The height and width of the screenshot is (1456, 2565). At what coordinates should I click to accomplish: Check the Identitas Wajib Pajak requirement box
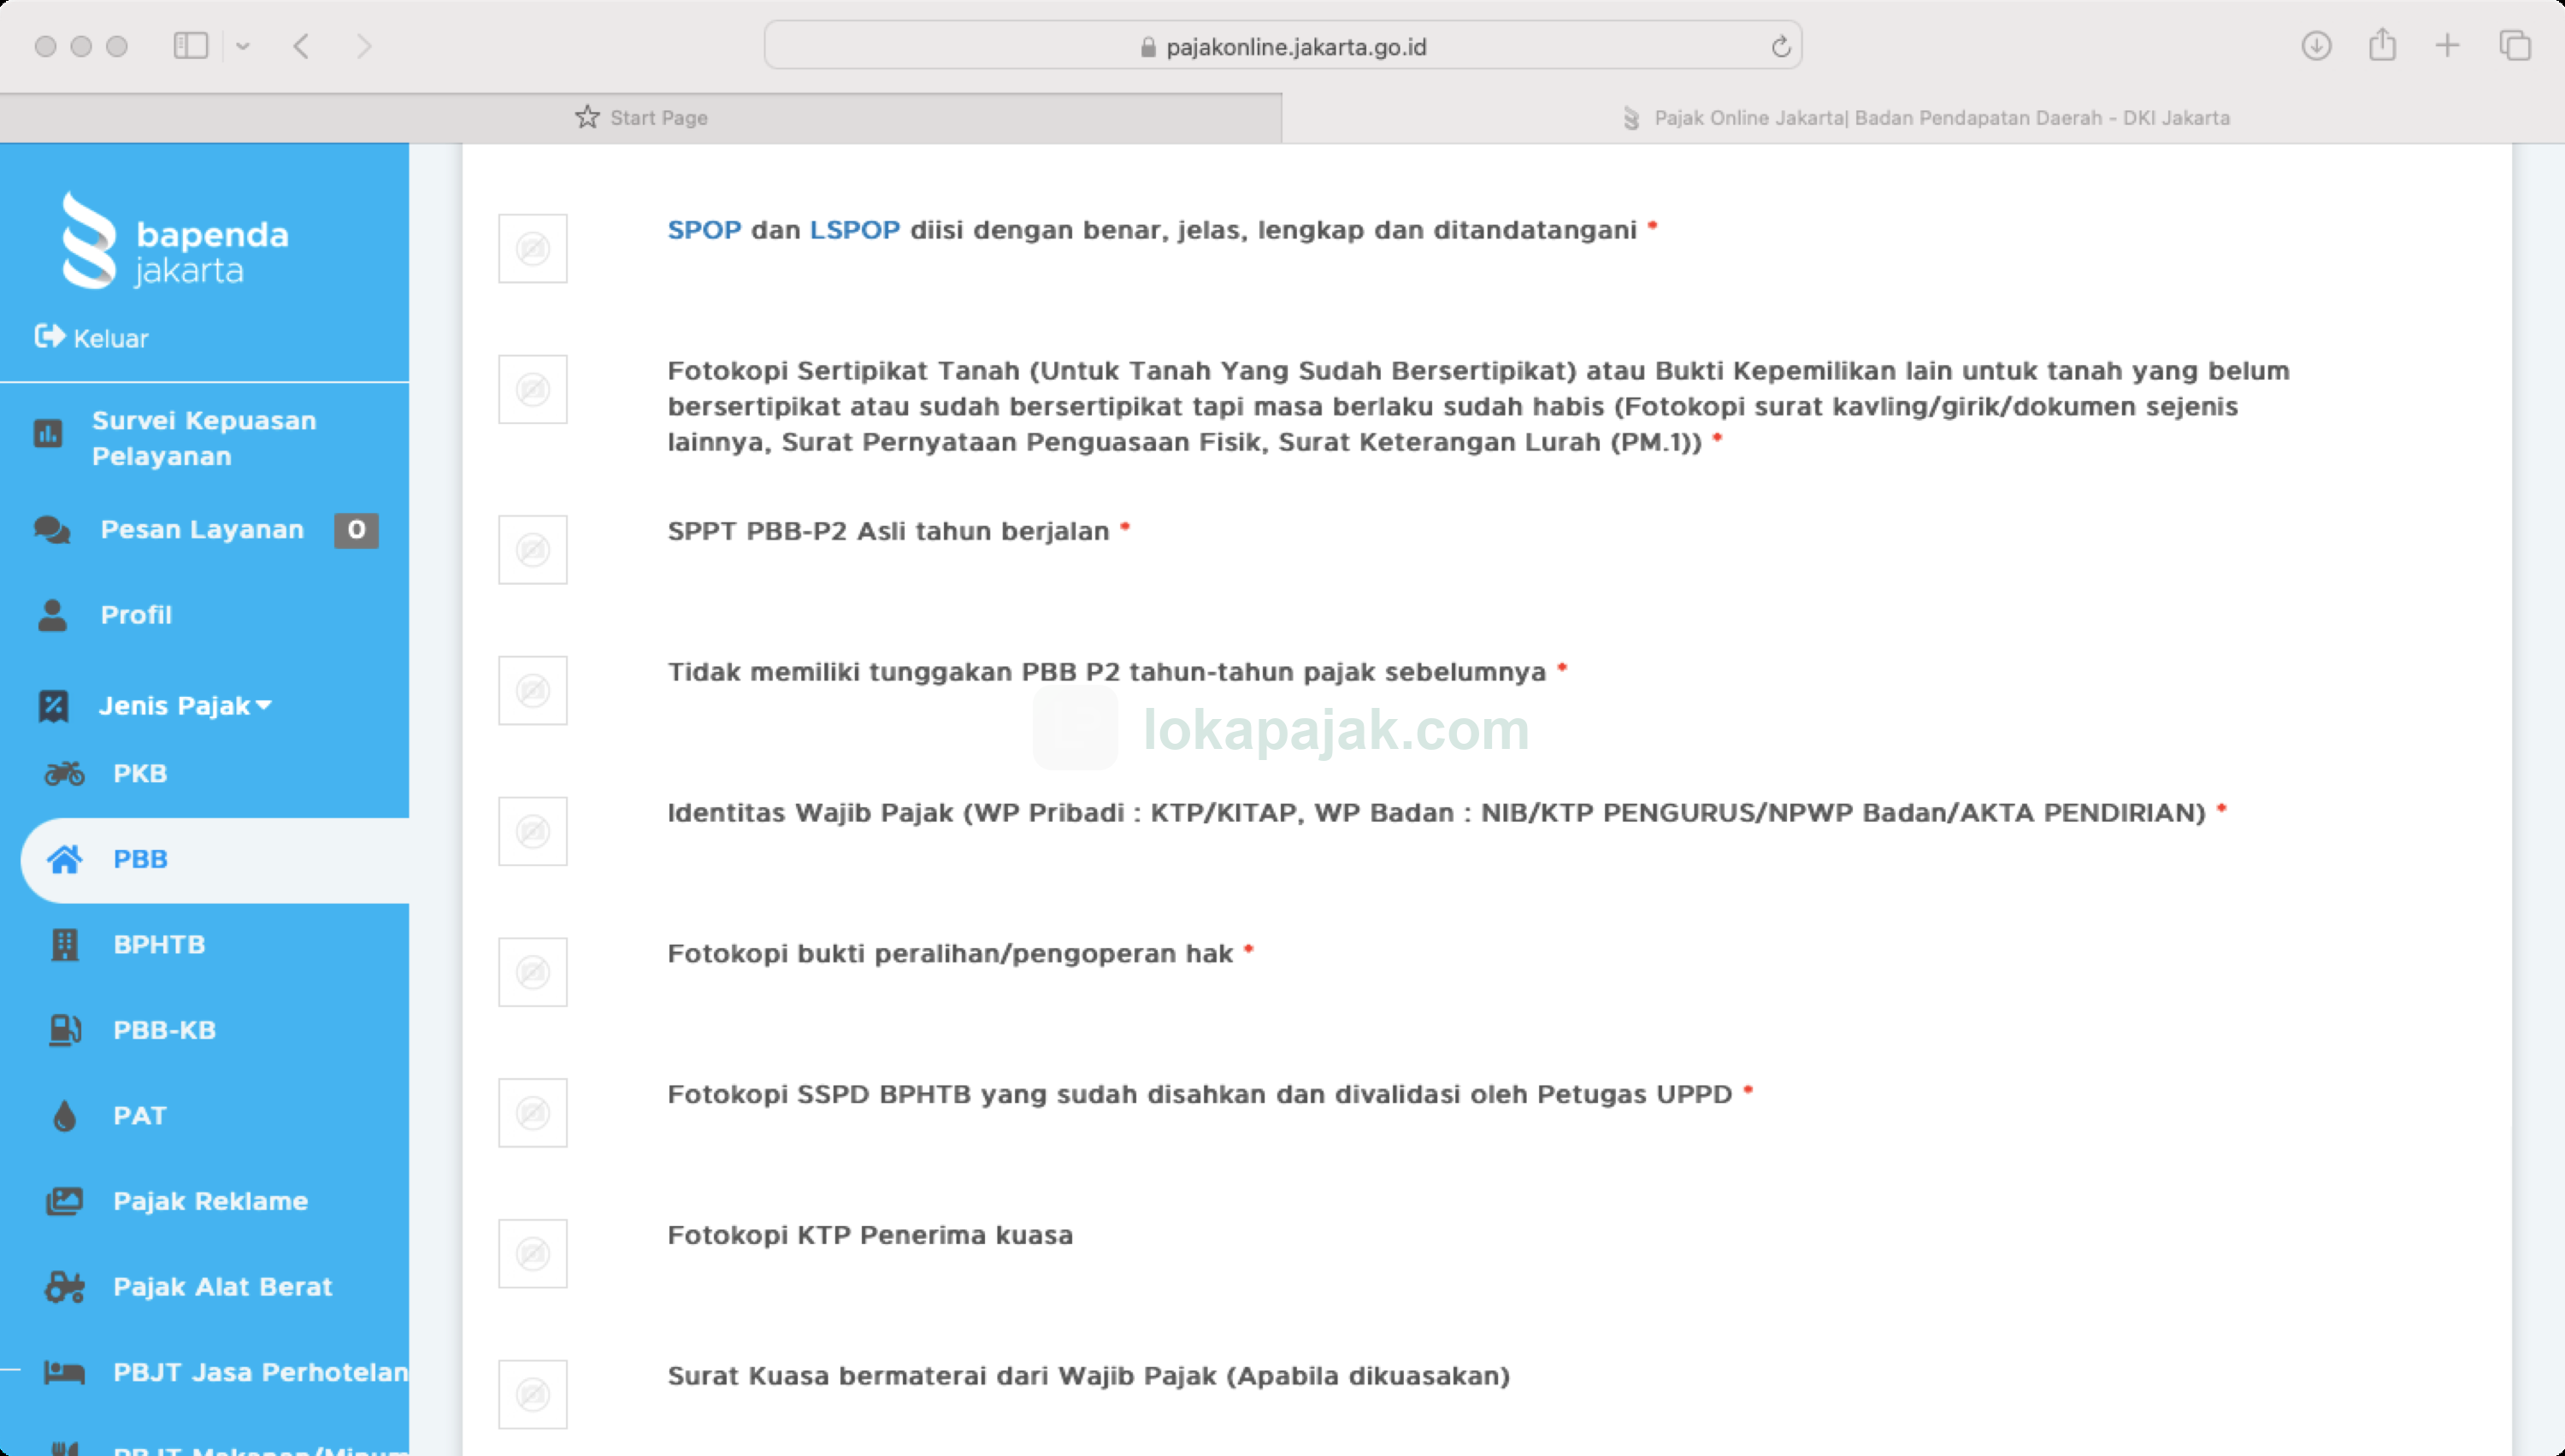click(x=533, y=831)
